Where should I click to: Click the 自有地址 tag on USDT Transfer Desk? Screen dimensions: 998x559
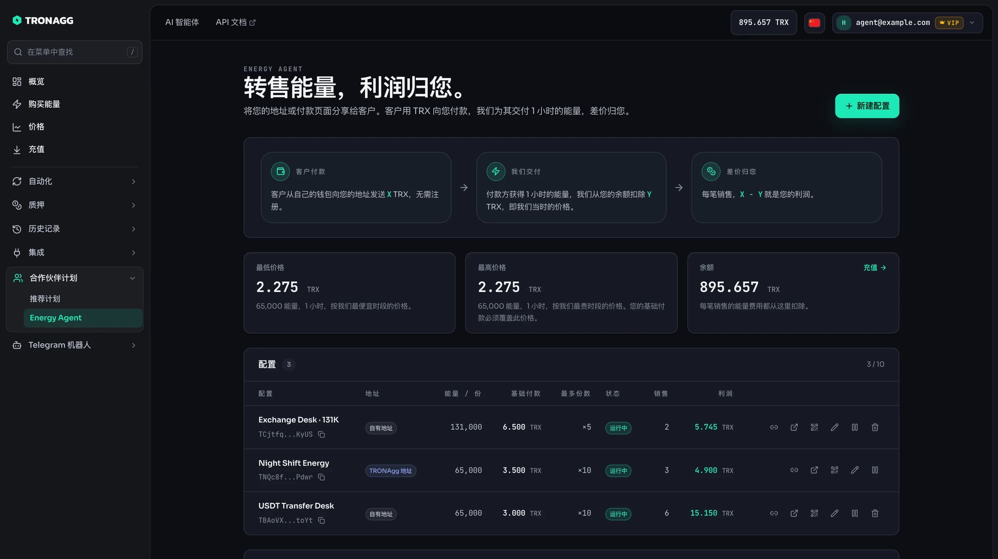click(x=381, y=514)
